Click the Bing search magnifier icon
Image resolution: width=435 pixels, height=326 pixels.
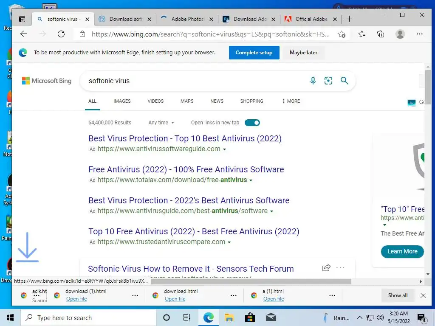[344, 81]
